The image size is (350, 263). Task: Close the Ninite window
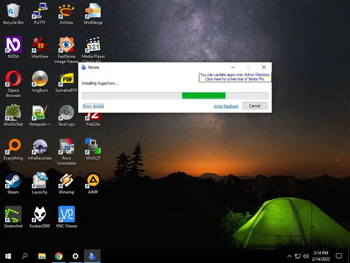[x=264, y=67]
